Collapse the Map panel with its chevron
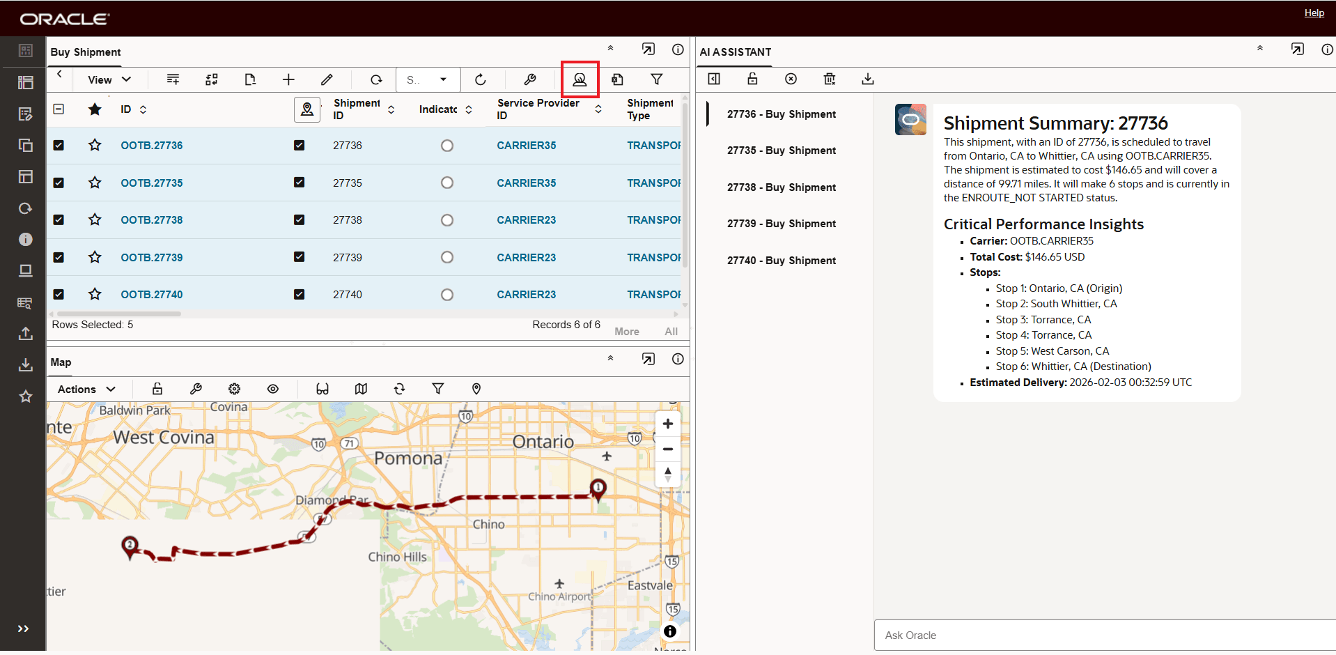This screenshot has width=1336, height=655. [x=610, y=358]
